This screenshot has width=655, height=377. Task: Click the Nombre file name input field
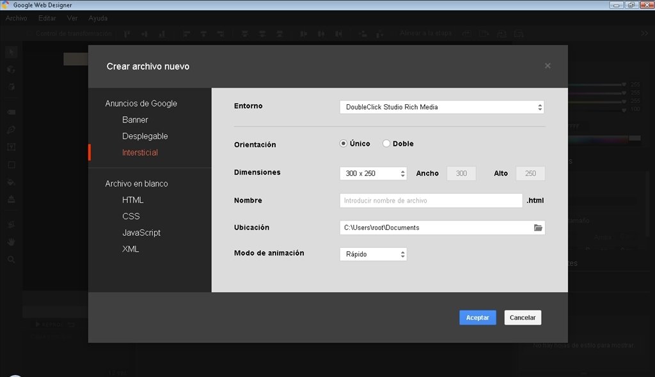431,201
